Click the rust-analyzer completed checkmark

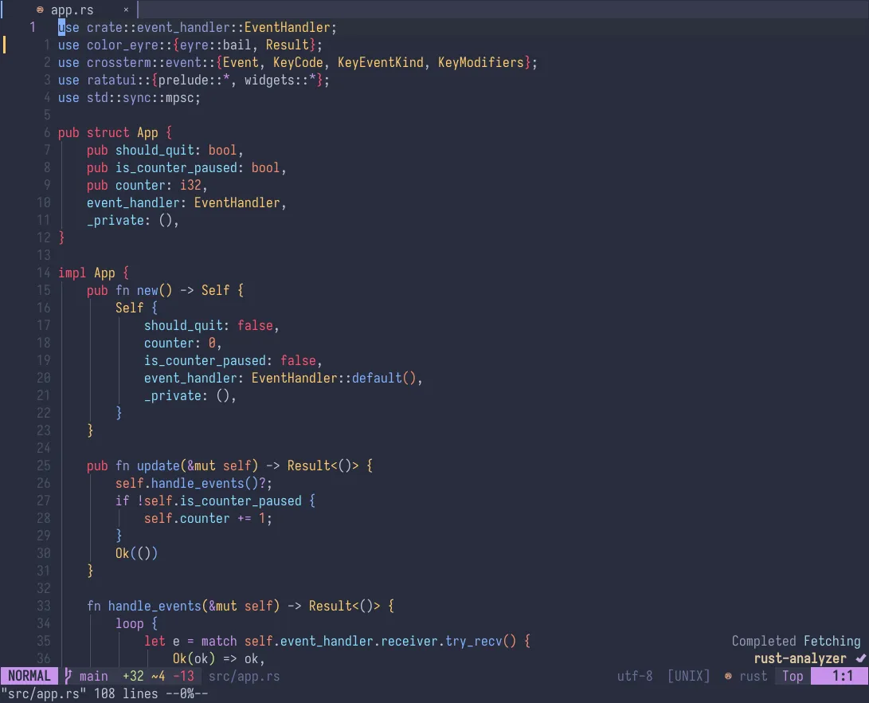coord(860,658)
